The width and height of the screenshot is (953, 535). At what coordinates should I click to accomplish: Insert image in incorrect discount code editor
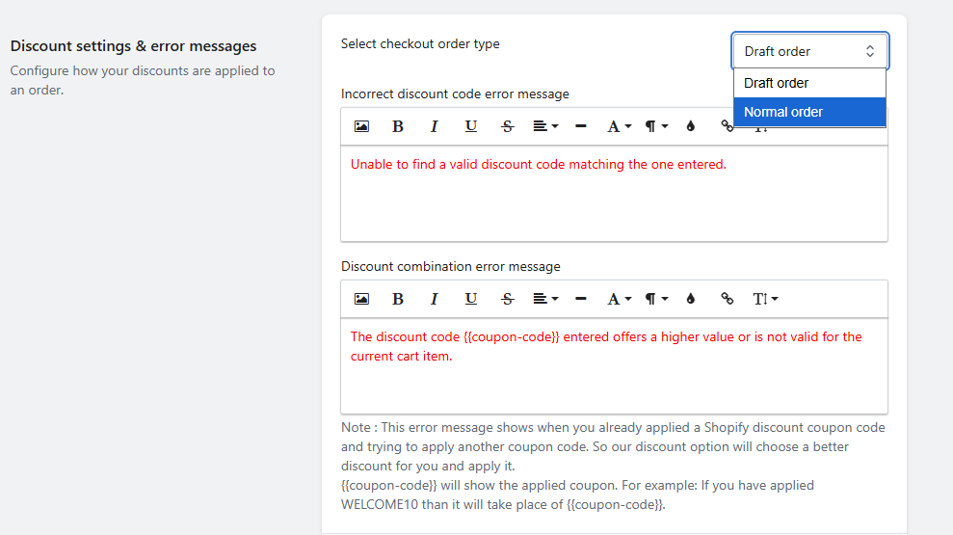coord(361,126)
